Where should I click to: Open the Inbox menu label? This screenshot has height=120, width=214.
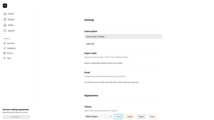10,25
